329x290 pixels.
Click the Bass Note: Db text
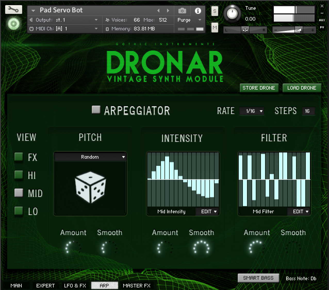point(301,278)
